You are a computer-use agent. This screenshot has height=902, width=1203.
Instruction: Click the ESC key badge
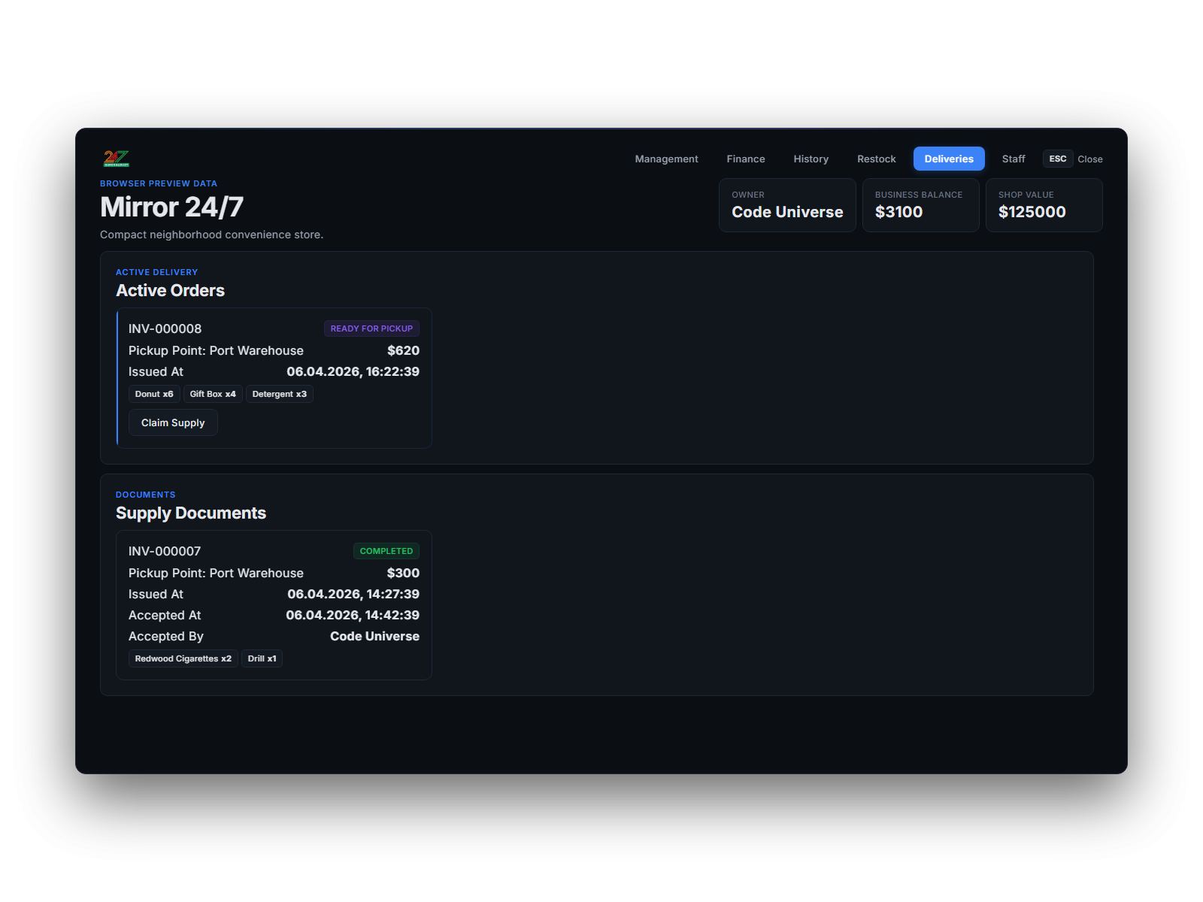pyautogui.click(x=1058, y=159)
